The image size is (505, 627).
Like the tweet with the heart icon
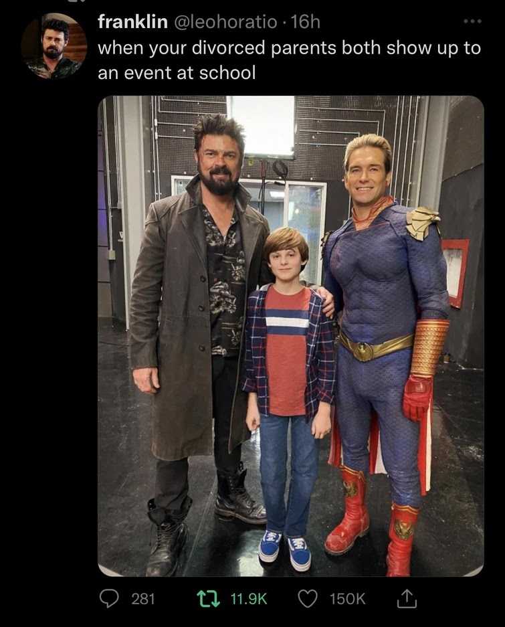[x=308, y=599]
